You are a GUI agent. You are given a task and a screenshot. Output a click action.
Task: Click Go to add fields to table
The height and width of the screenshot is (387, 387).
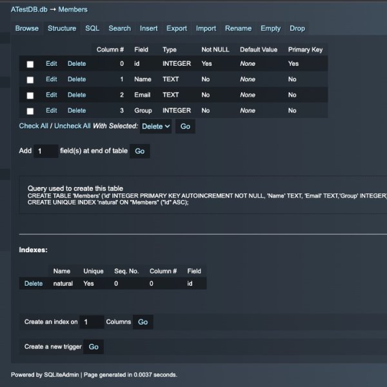[x=140, y=151]
